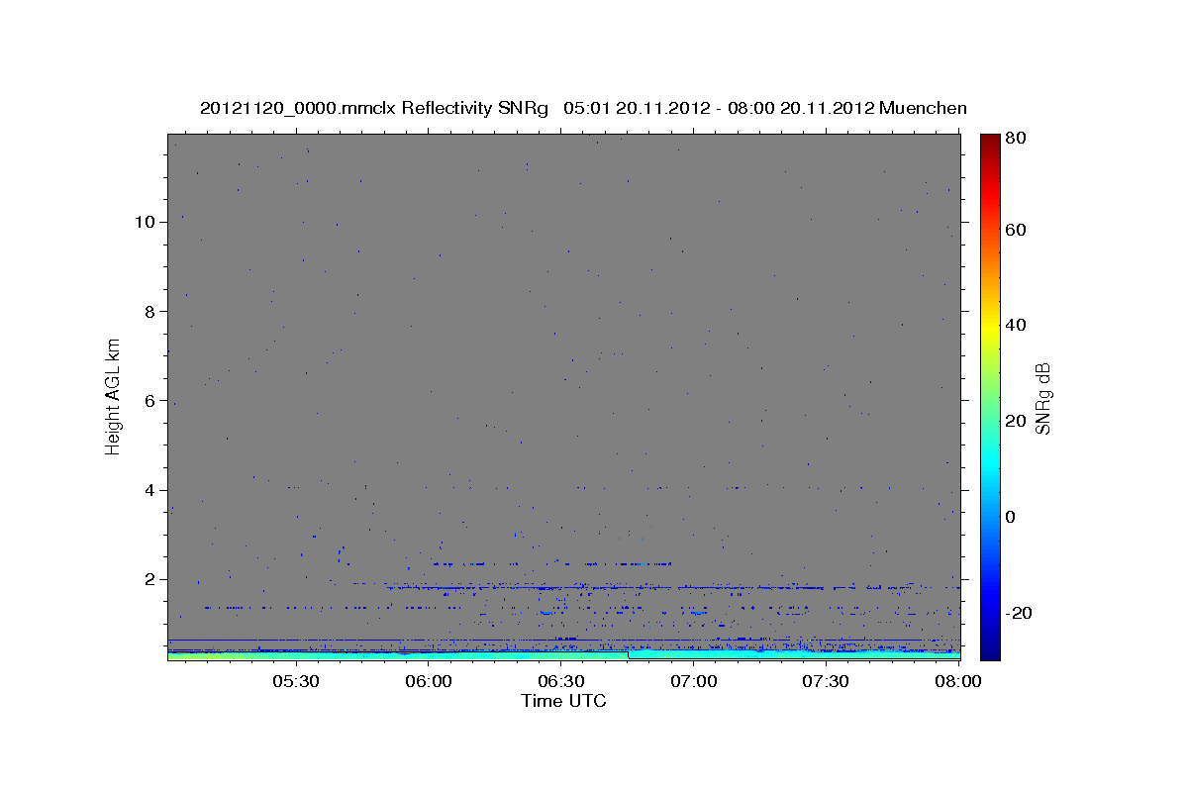Click the plot title text '20121120_0000.mmclx Reflectivity SNRg'
This screenshot has height=792, width=1188.
(x=373, y=108)
